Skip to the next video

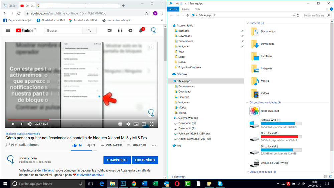pos(22,124)
